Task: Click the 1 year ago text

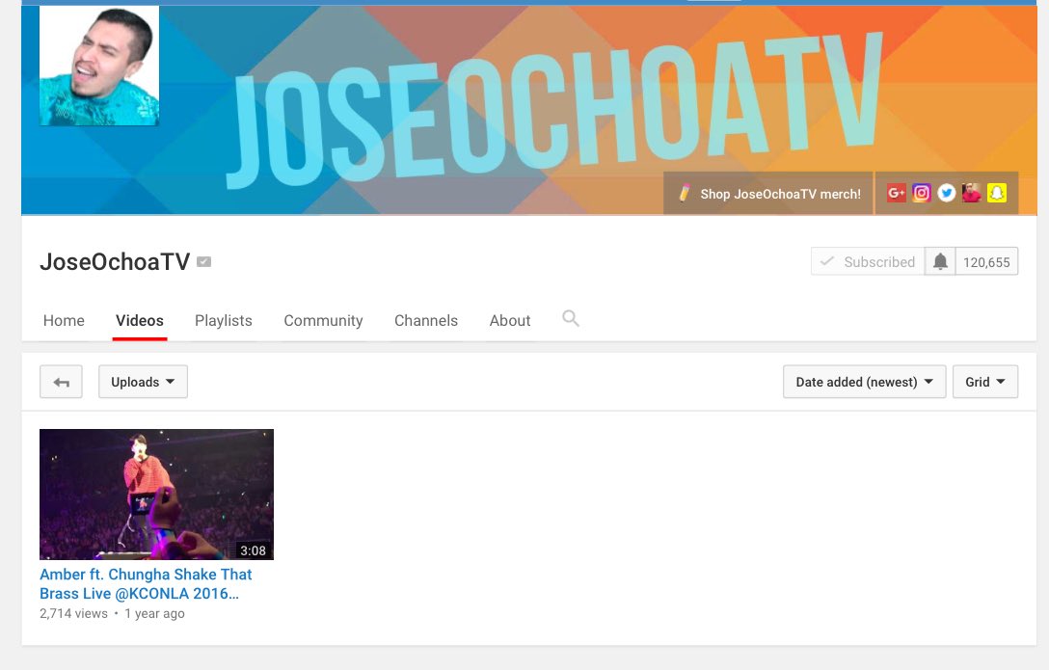Action: click(154, 613)
